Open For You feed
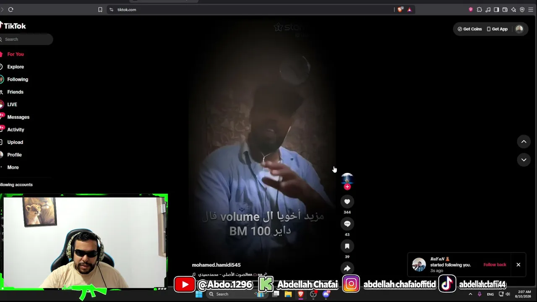The image size is (537, 302). tap(15, 54)
